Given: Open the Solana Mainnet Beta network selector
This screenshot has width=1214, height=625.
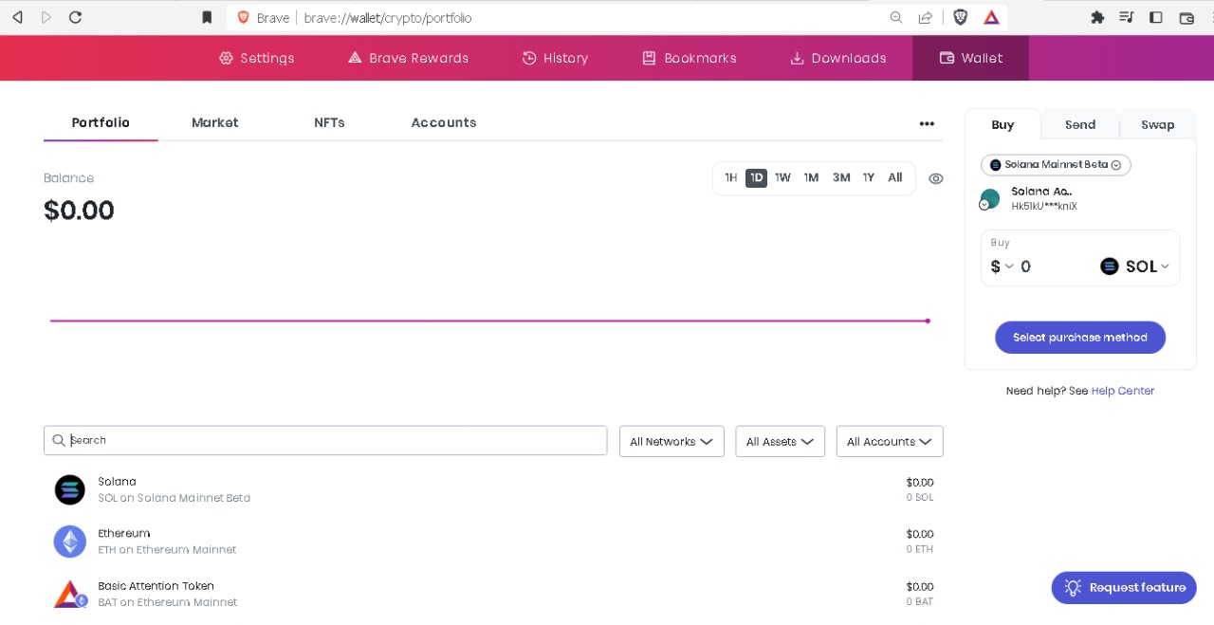Looking at the screenshot, I should point(1056,165).
